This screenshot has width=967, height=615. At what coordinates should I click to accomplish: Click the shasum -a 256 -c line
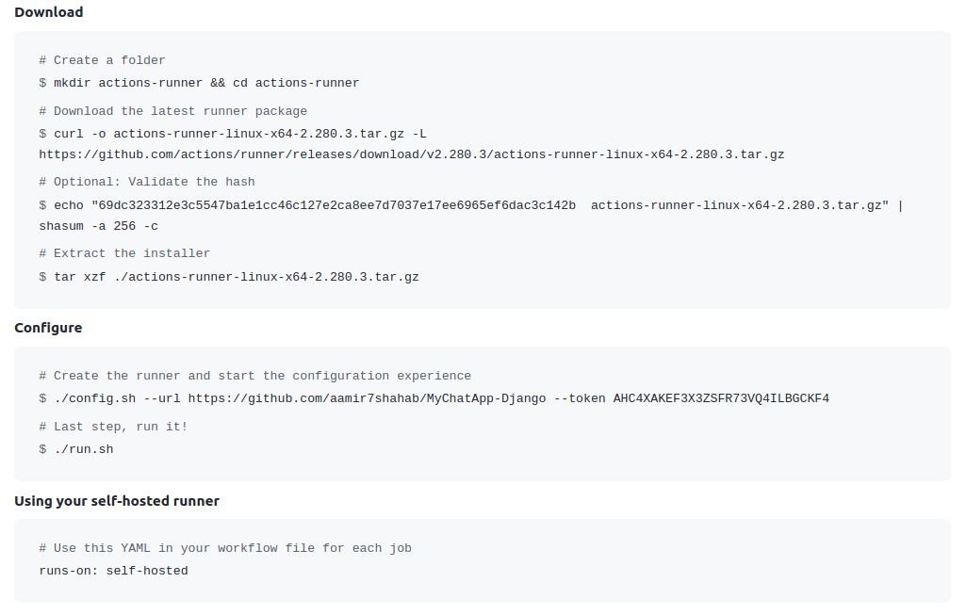[x=99, y=226]
